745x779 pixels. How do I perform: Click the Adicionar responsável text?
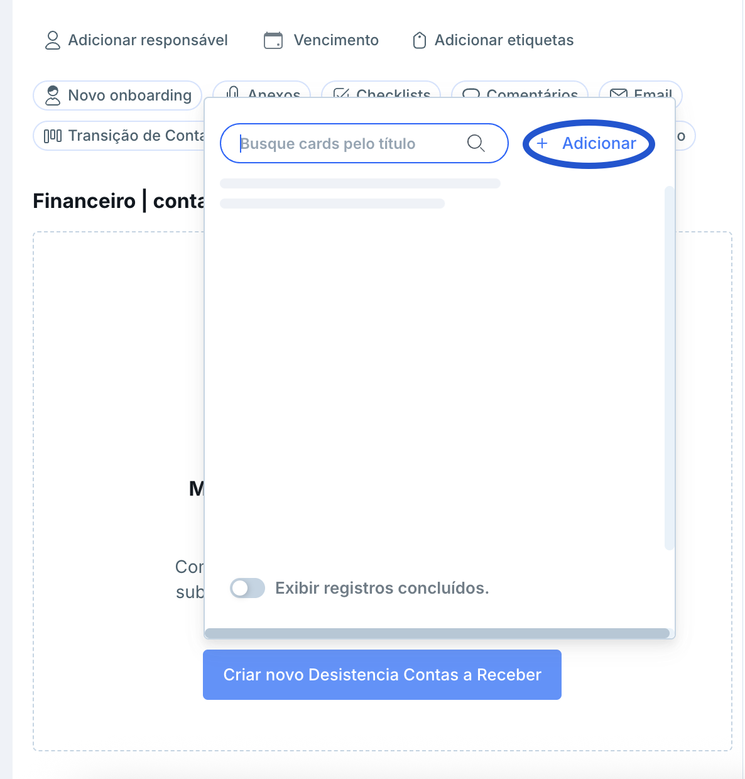[148, 40]
